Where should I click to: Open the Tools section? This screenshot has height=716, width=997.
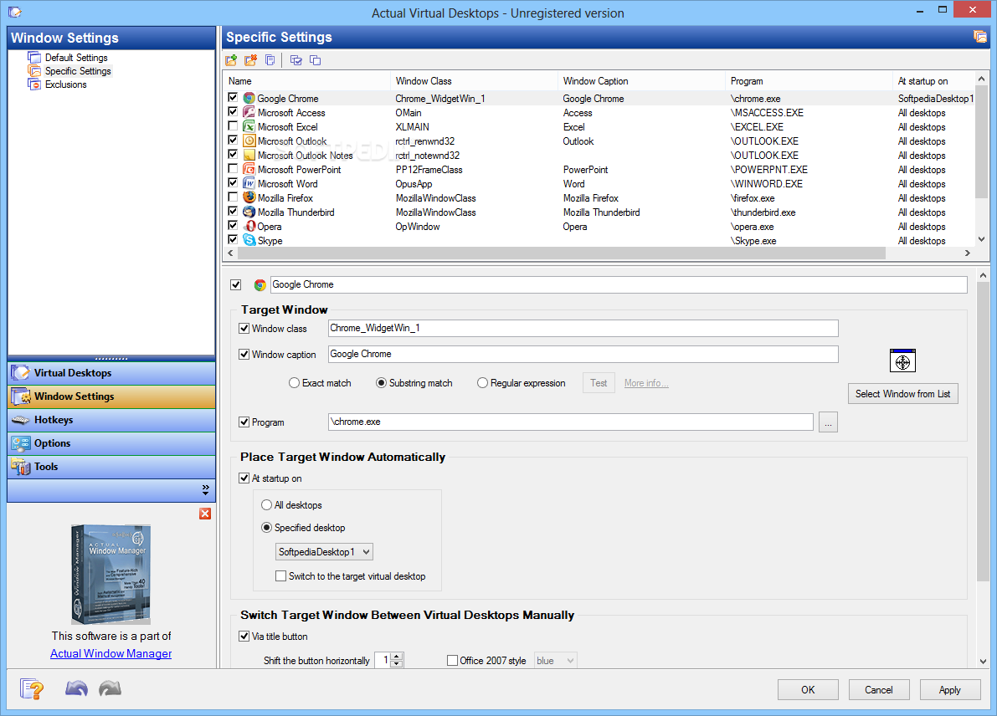point(111,467)
